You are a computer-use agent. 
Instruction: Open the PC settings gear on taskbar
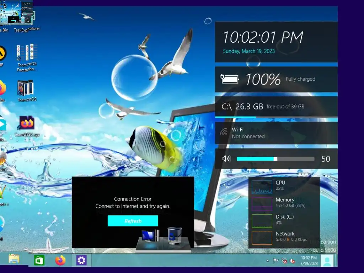click(x=81, y=260)
